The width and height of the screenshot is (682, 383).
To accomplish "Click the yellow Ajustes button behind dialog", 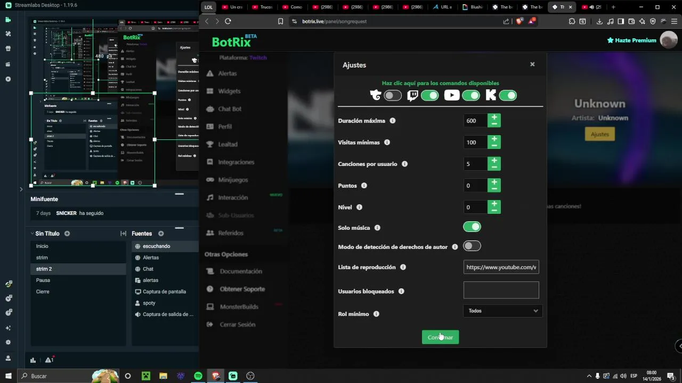I will point(599,134).
